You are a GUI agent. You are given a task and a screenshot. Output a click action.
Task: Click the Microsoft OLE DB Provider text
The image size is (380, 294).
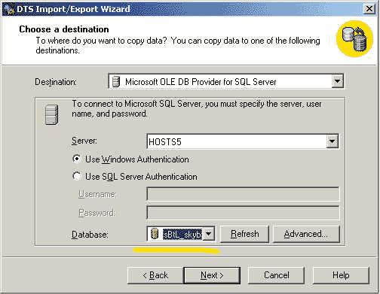[201, 82]
